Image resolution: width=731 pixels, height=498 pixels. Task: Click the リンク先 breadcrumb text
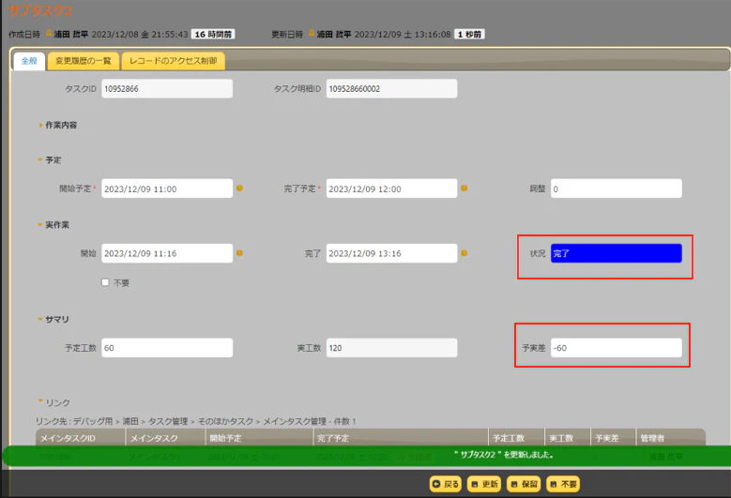pos(196,421)
